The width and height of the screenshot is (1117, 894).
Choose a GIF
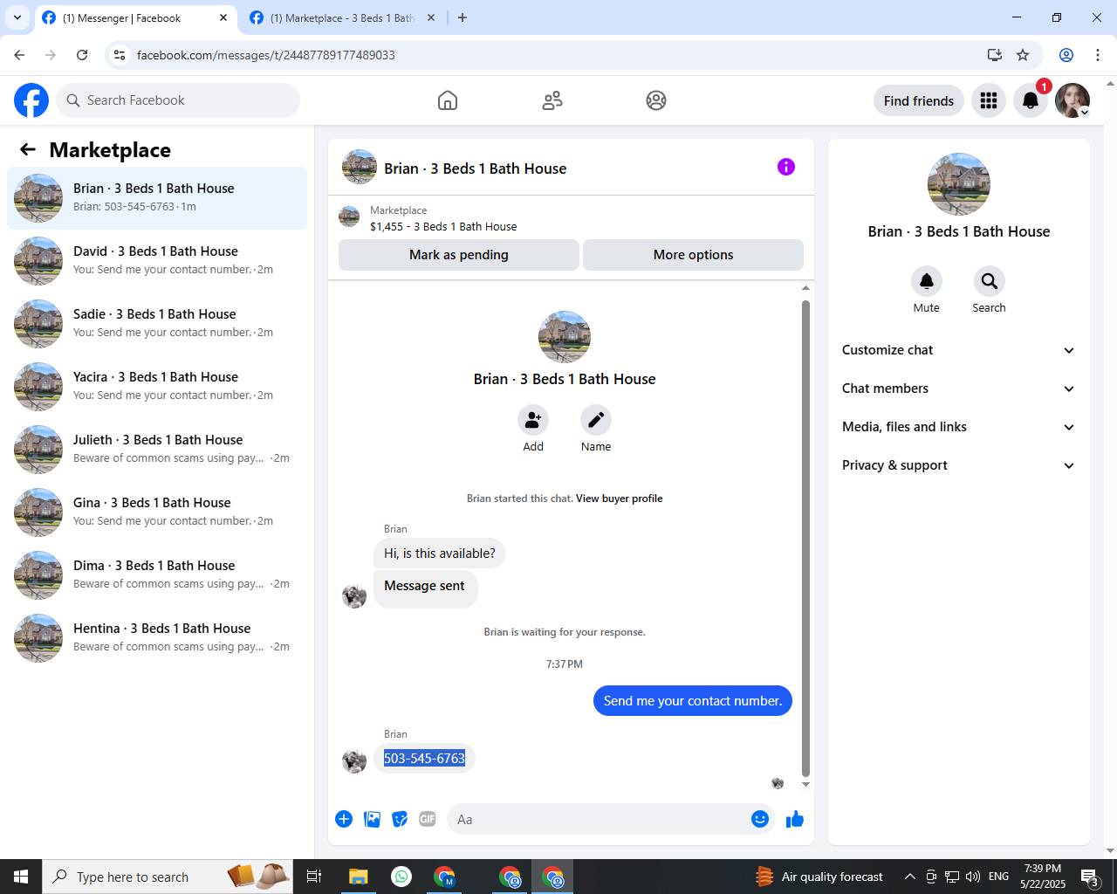click(x=428, y=819)
